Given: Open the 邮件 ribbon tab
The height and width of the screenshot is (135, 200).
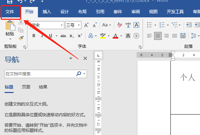Looking at the screenshot, I should pos(118,12).
